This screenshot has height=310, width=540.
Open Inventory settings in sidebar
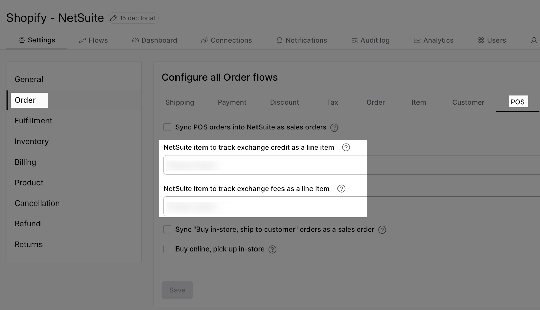pos(31,141)
